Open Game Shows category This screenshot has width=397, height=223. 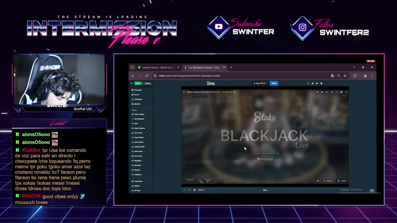point(138,138)
